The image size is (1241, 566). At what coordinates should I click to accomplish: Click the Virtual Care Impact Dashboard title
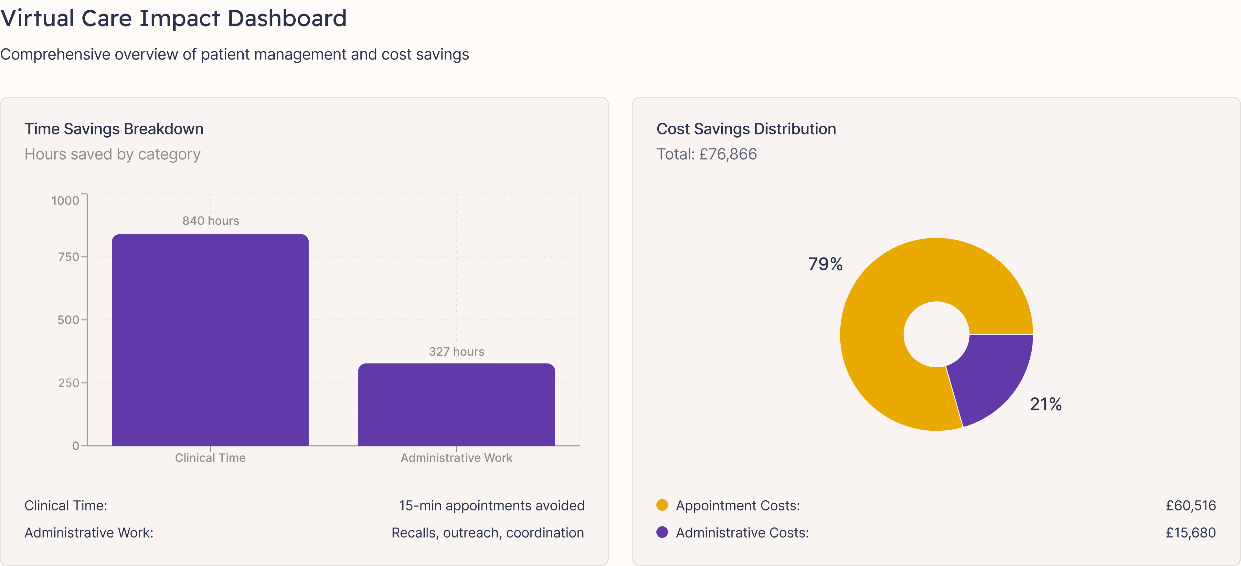(x=174, y=18)
